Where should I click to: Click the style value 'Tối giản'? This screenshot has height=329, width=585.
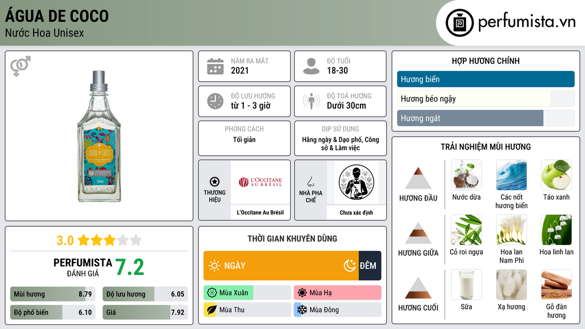[245, 139]
